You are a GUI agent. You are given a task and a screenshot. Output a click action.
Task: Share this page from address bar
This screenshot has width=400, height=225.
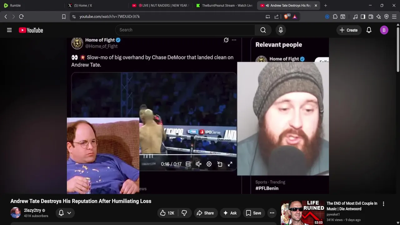[x=277, y=17]
